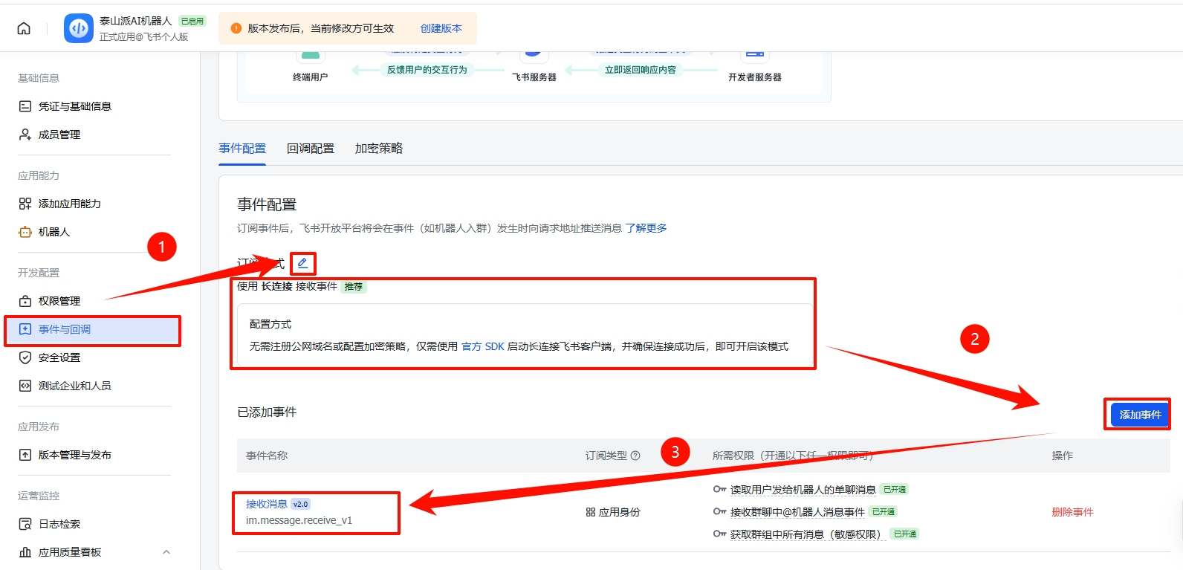Click the v2.0 version tag
Screen dimensions: 1183x570
[300, 504]
